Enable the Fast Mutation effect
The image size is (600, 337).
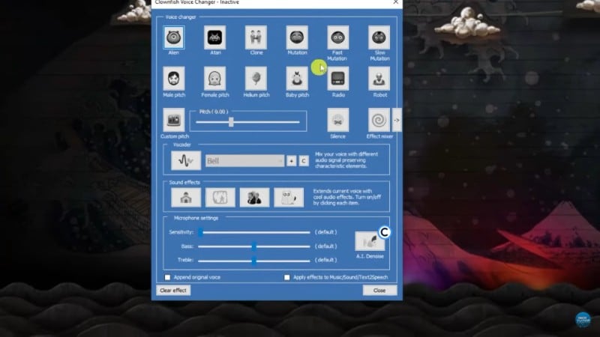coord(338,37)
